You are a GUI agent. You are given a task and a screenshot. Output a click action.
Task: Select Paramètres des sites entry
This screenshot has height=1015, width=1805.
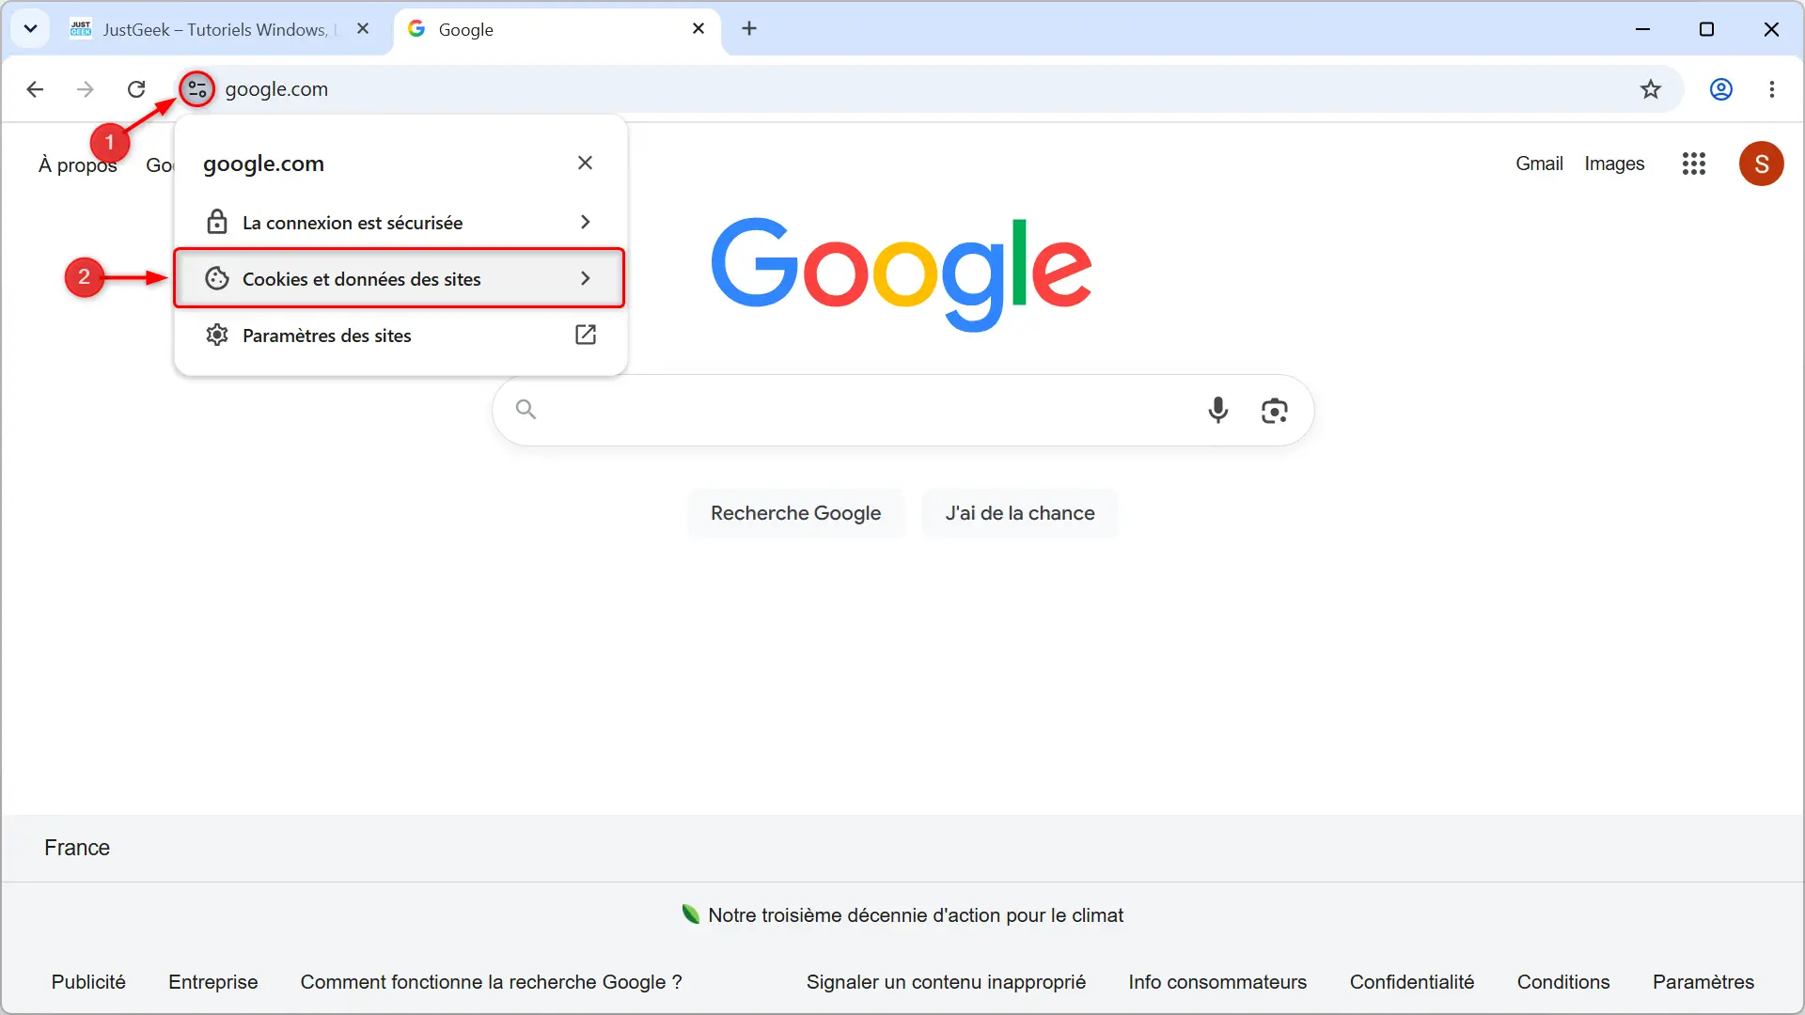click(400, 335)
